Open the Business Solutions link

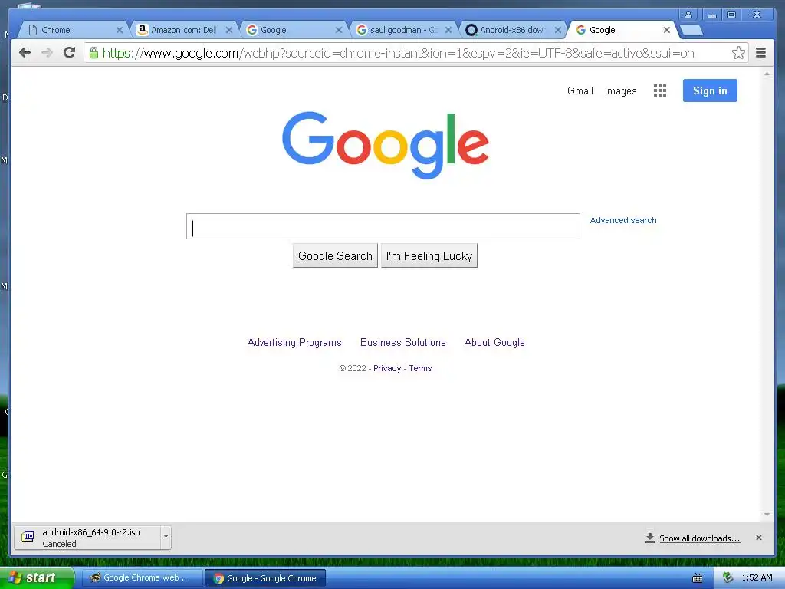coord(403,343)
